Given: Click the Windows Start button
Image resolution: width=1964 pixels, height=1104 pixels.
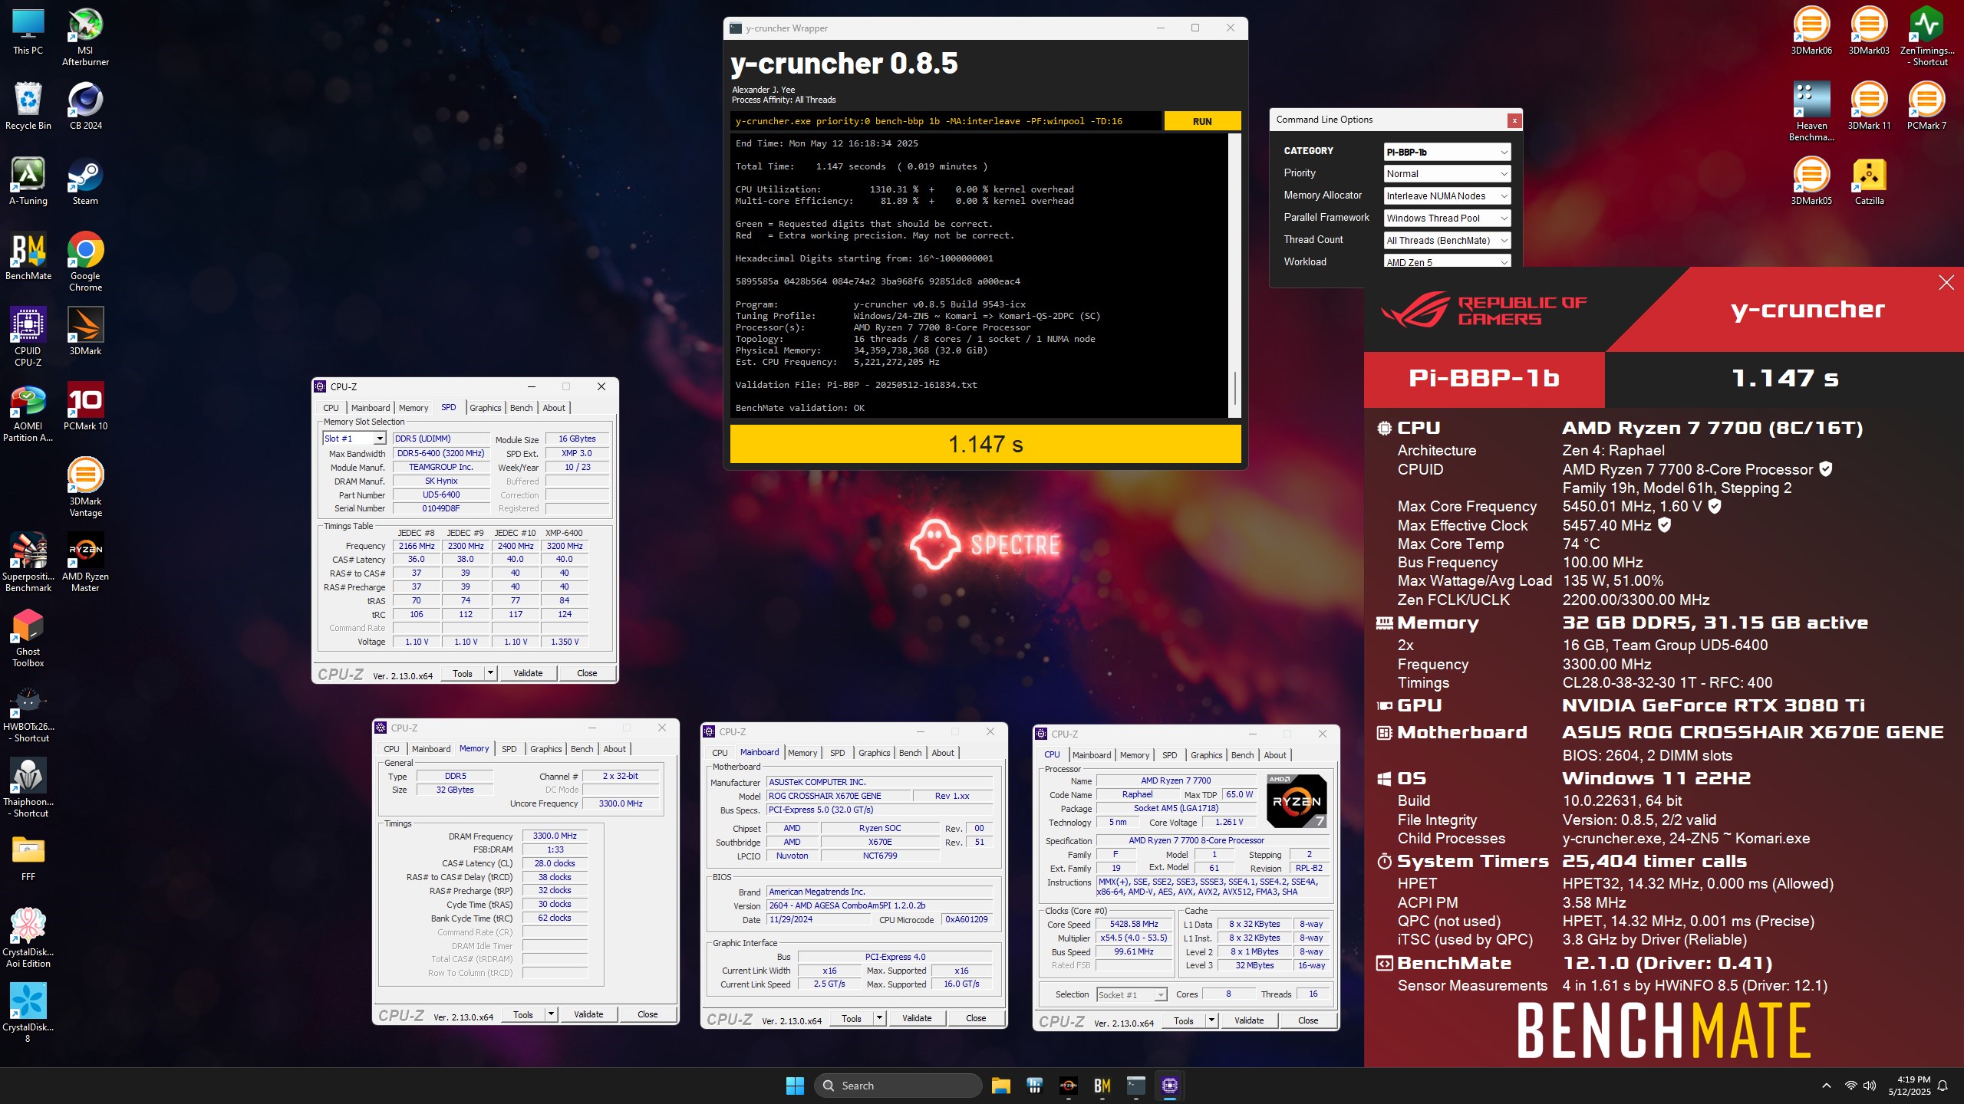Looking at the screenshot, I should pyautogui.click(x=795, y=1086).
